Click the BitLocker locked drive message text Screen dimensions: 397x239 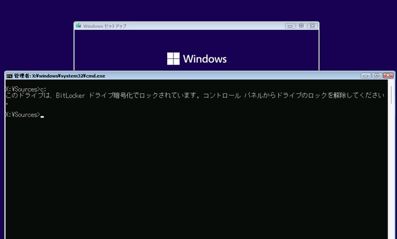(195, 99)
